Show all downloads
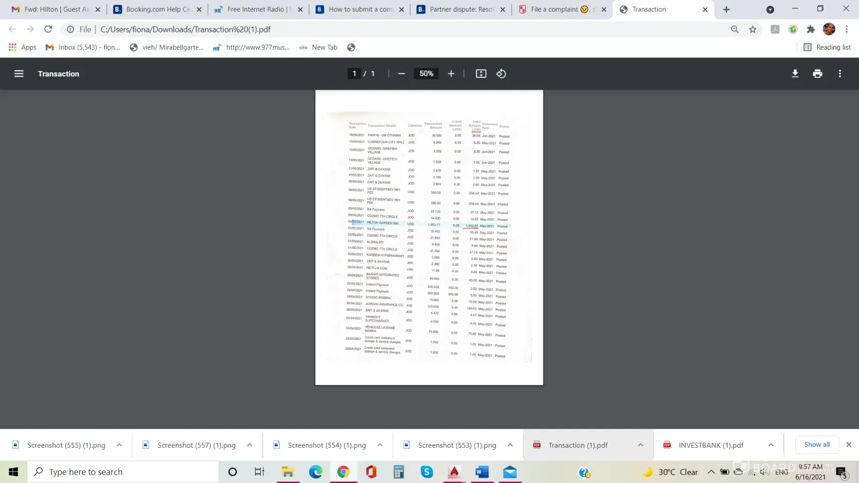 pos(817,444)
